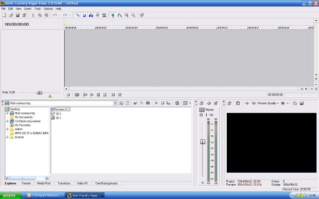Viewport: 319px width, 199px height.
Task: Select the Transitions tab
Action: [x=64, y=183]
